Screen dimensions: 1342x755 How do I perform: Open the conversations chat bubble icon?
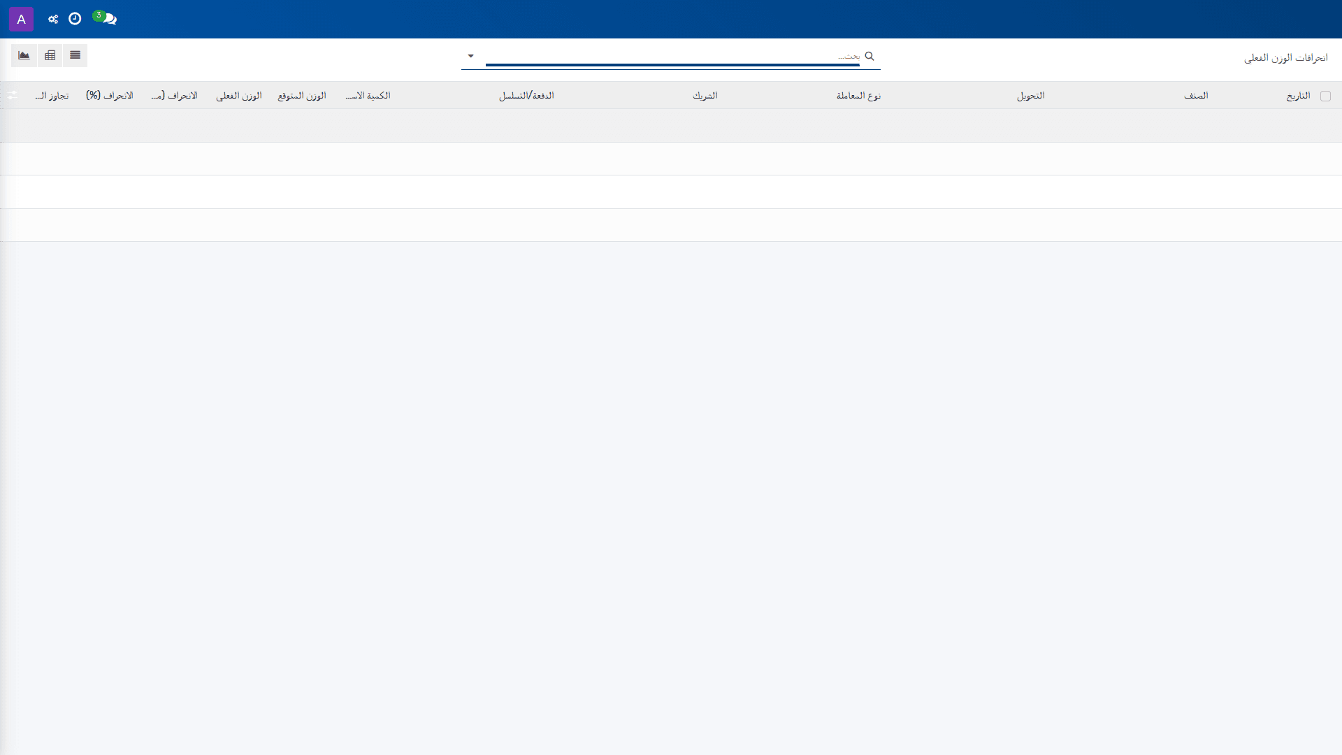click(106, 18)
